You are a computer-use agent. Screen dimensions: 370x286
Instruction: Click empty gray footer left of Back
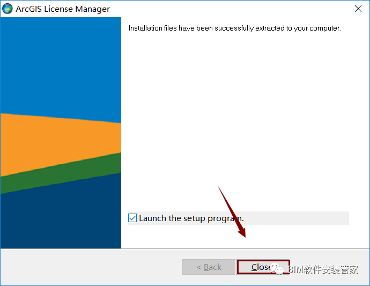(x=91, y=267)
